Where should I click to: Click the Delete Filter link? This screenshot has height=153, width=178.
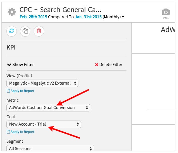(x=108, y=65)
